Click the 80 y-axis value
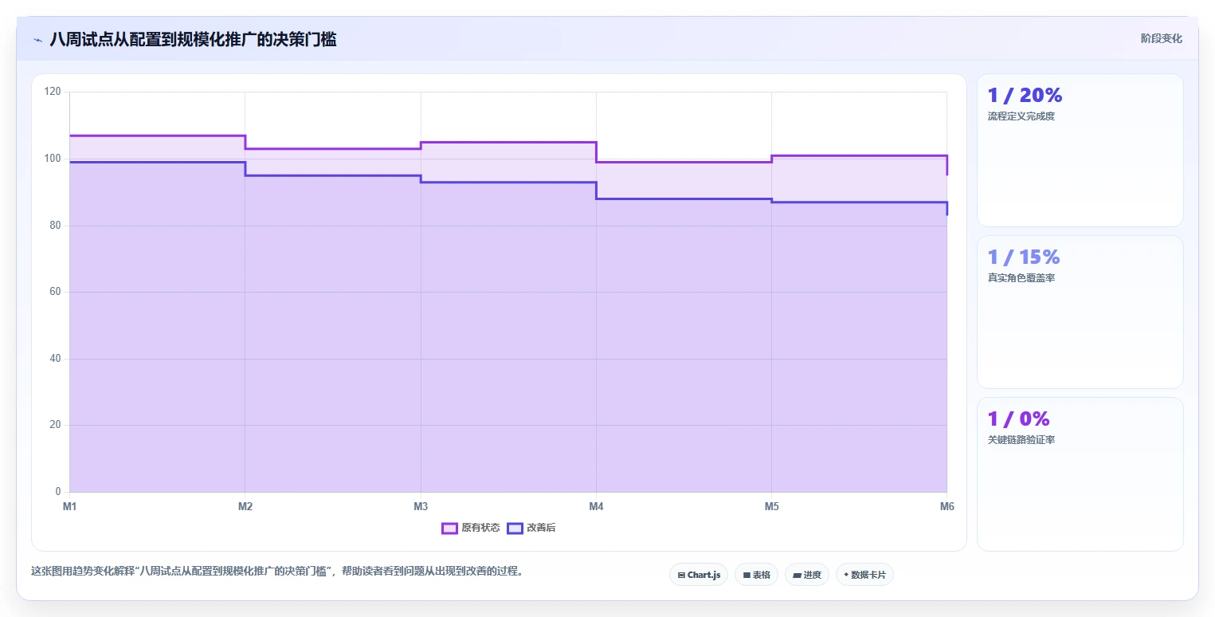1215x617 pixels. tap(55, 226)
